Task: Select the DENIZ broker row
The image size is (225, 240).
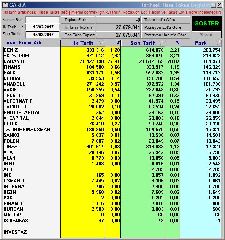Action: click(112, 50)
